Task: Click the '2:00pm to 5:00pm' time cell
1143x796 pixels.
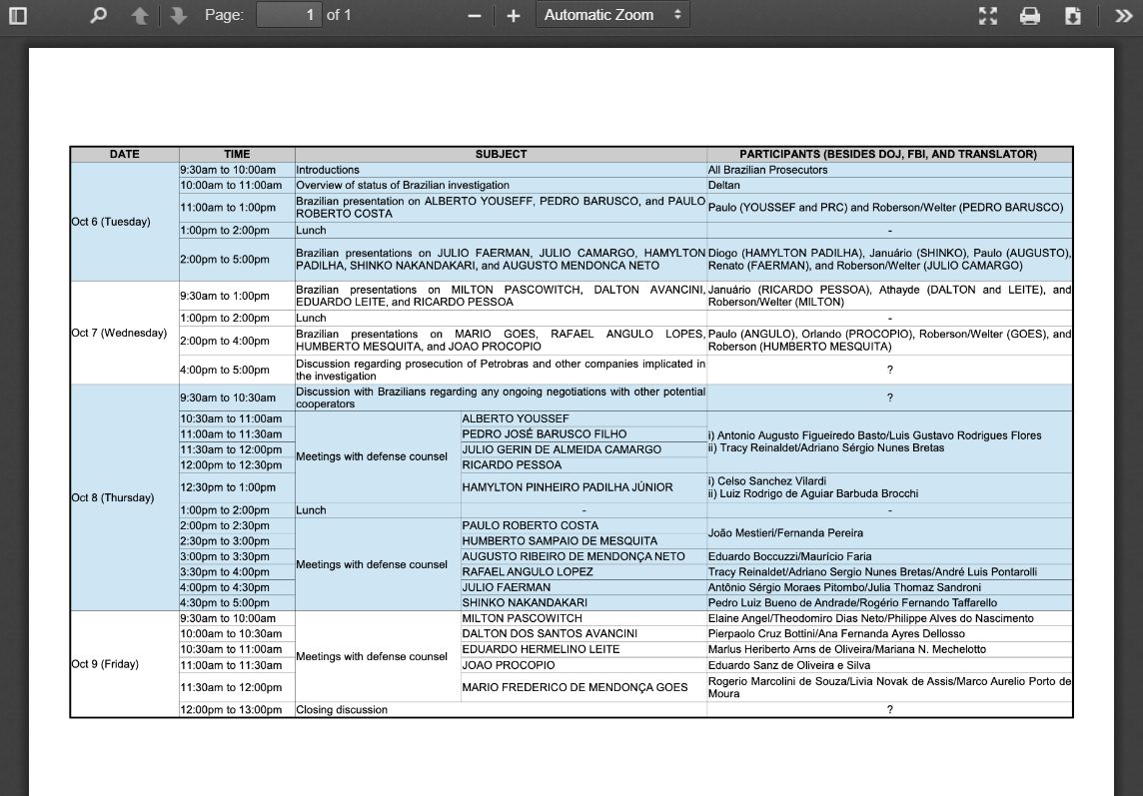Action: click(237, 260)
